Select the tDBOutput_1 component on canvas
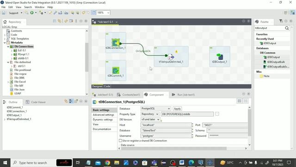This screenshot has width=296, height=167. pyautogui.click(x=220, y=57)
